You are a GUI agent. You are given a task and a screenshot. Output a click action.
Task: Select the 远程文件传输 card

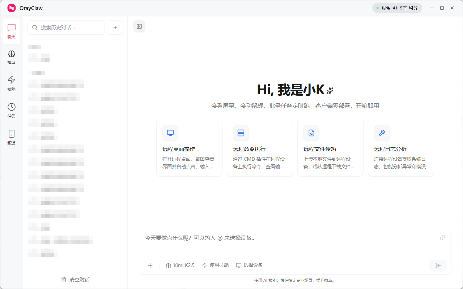click(330, 148)
